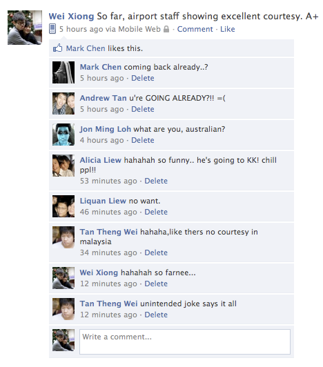Click the mobile phone icon under the post

[52, 29]
